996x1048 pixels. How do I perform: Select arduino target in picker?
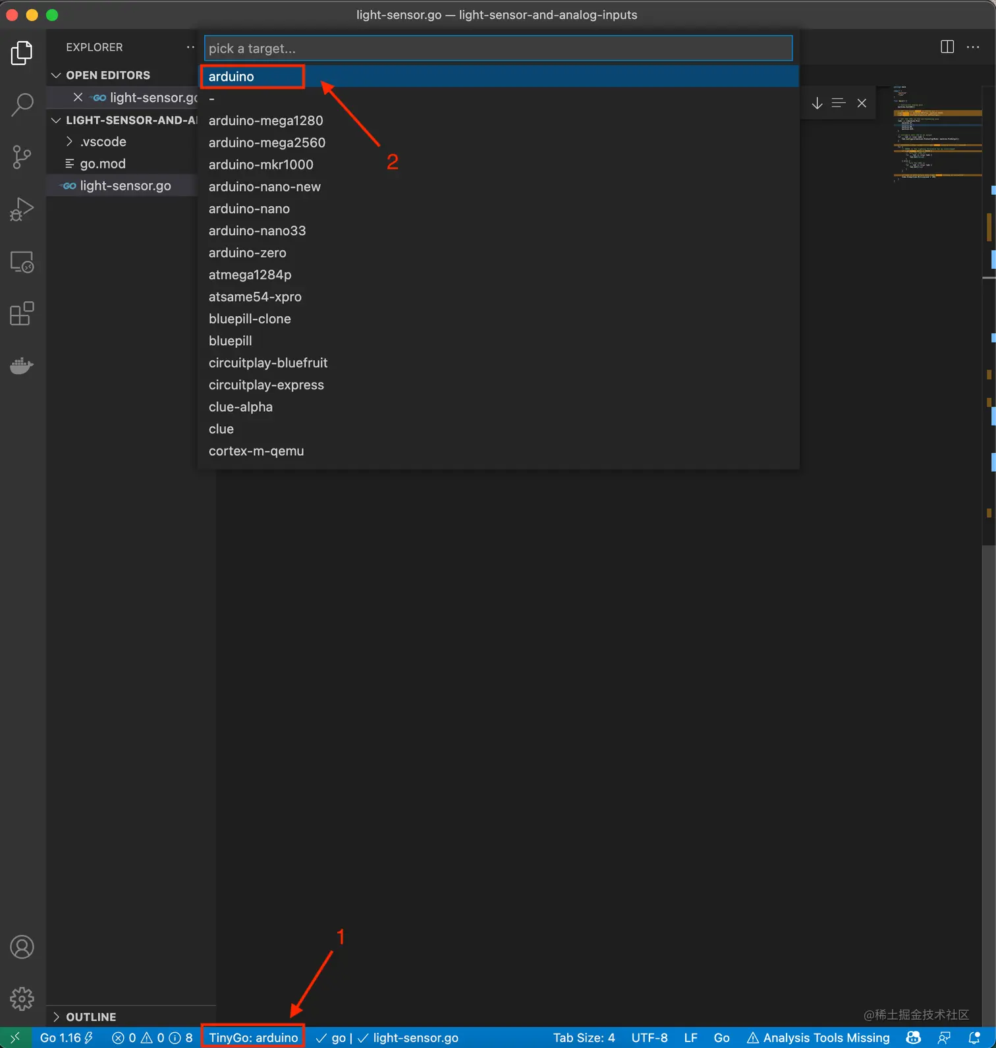[x=499, y=76]
